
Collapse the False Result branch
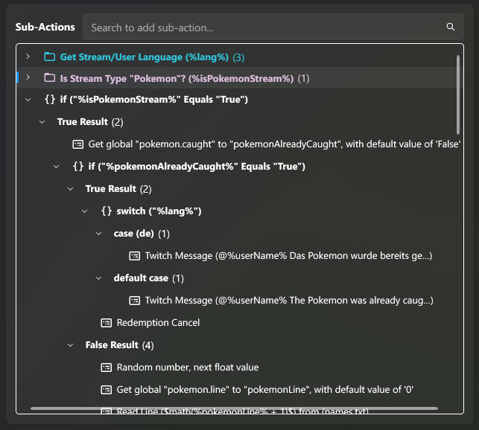[71, 345]
